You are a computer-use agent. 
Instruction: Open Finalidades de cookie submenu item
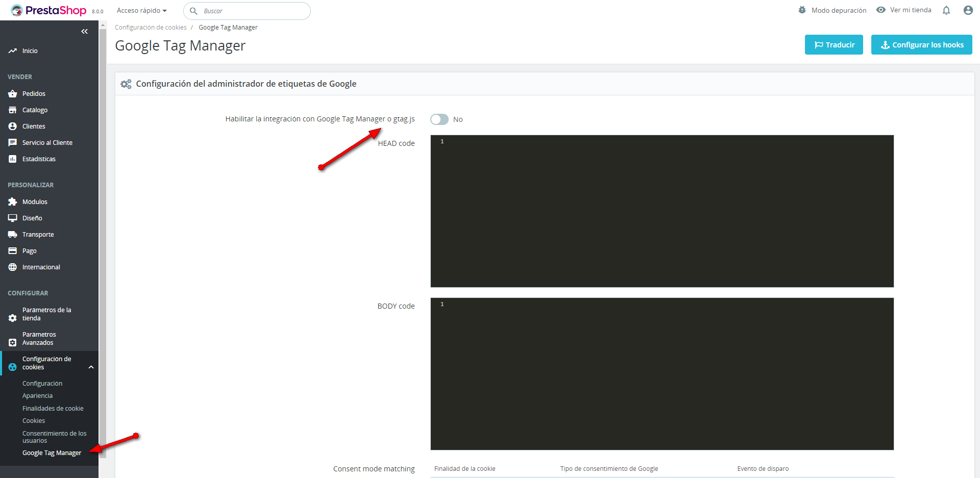(x=53, y=409)
